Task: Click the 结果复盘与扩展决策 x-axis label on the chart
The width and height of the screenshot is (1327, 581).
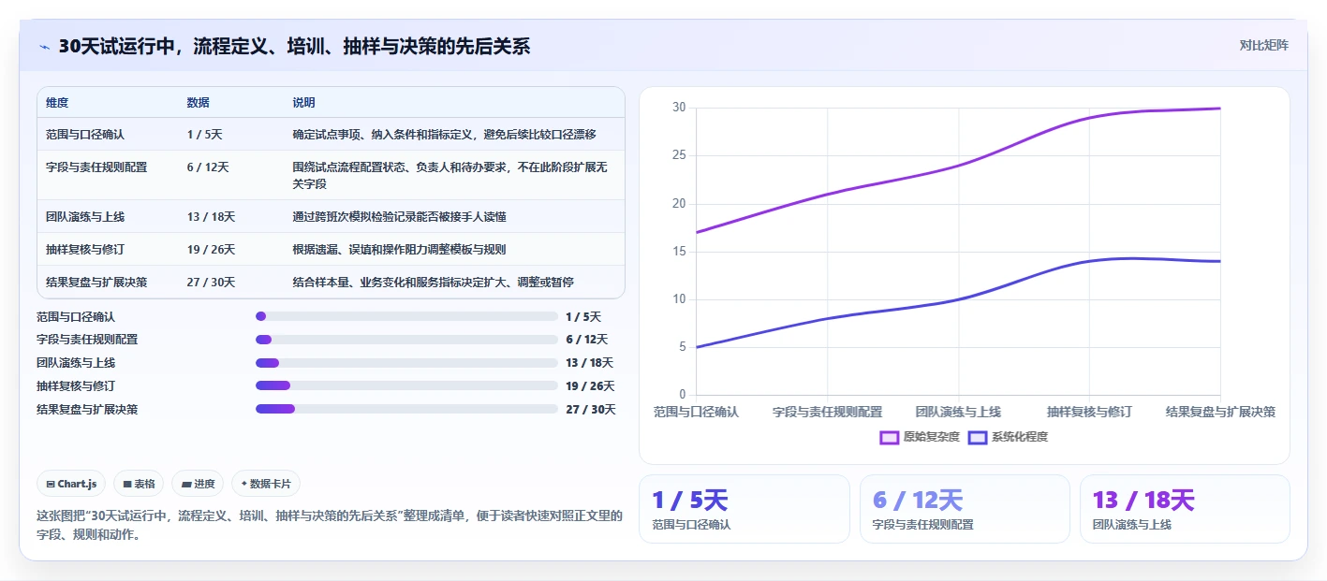Action: (1220, 412)
